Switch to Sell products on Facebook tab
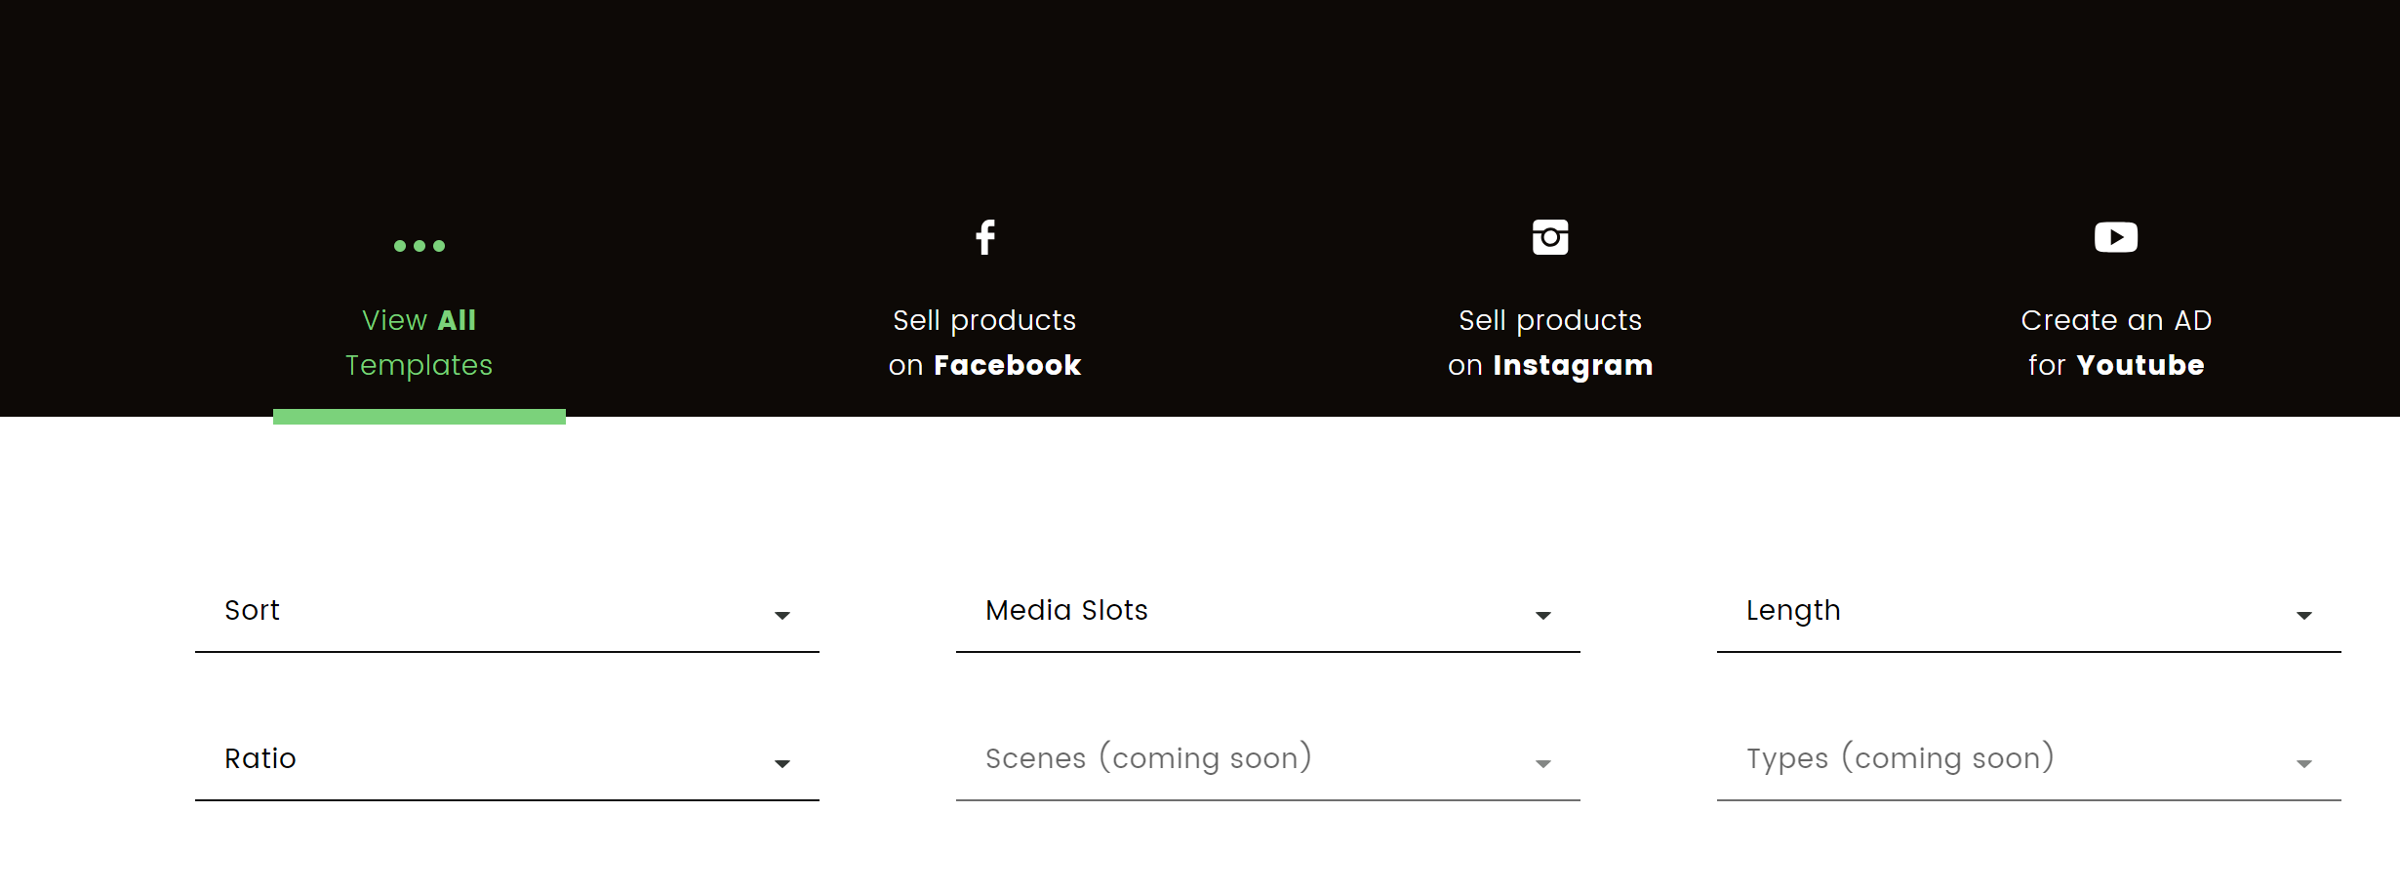This screenshot has width=2400, height=894. (x=985, y=343)
